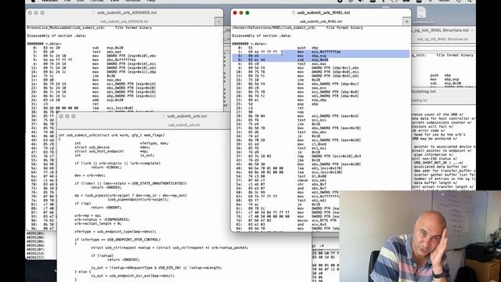
Task: Click the 'dev = urb->dev;' line
Action: 90,175
